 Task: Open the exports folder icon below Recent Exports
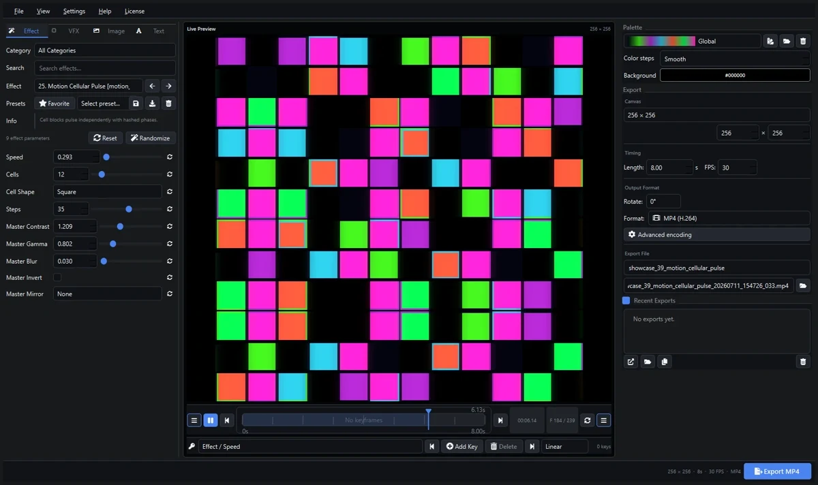(x=648, y=362)
